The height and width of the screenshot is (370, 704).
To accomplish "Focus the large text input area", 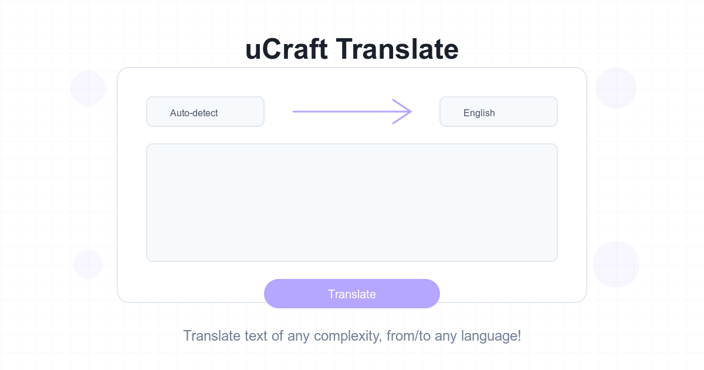I will (x=352, y=203).
